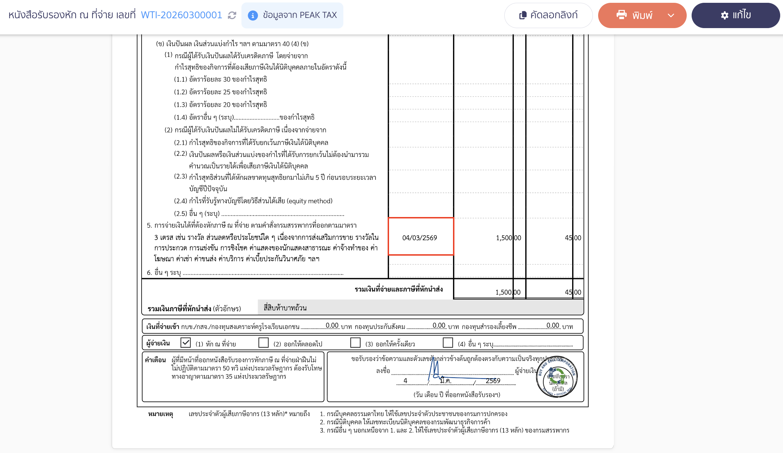Click the refresh icon beside WTI-20260300001
783x453 pixels.
(232, 15)
